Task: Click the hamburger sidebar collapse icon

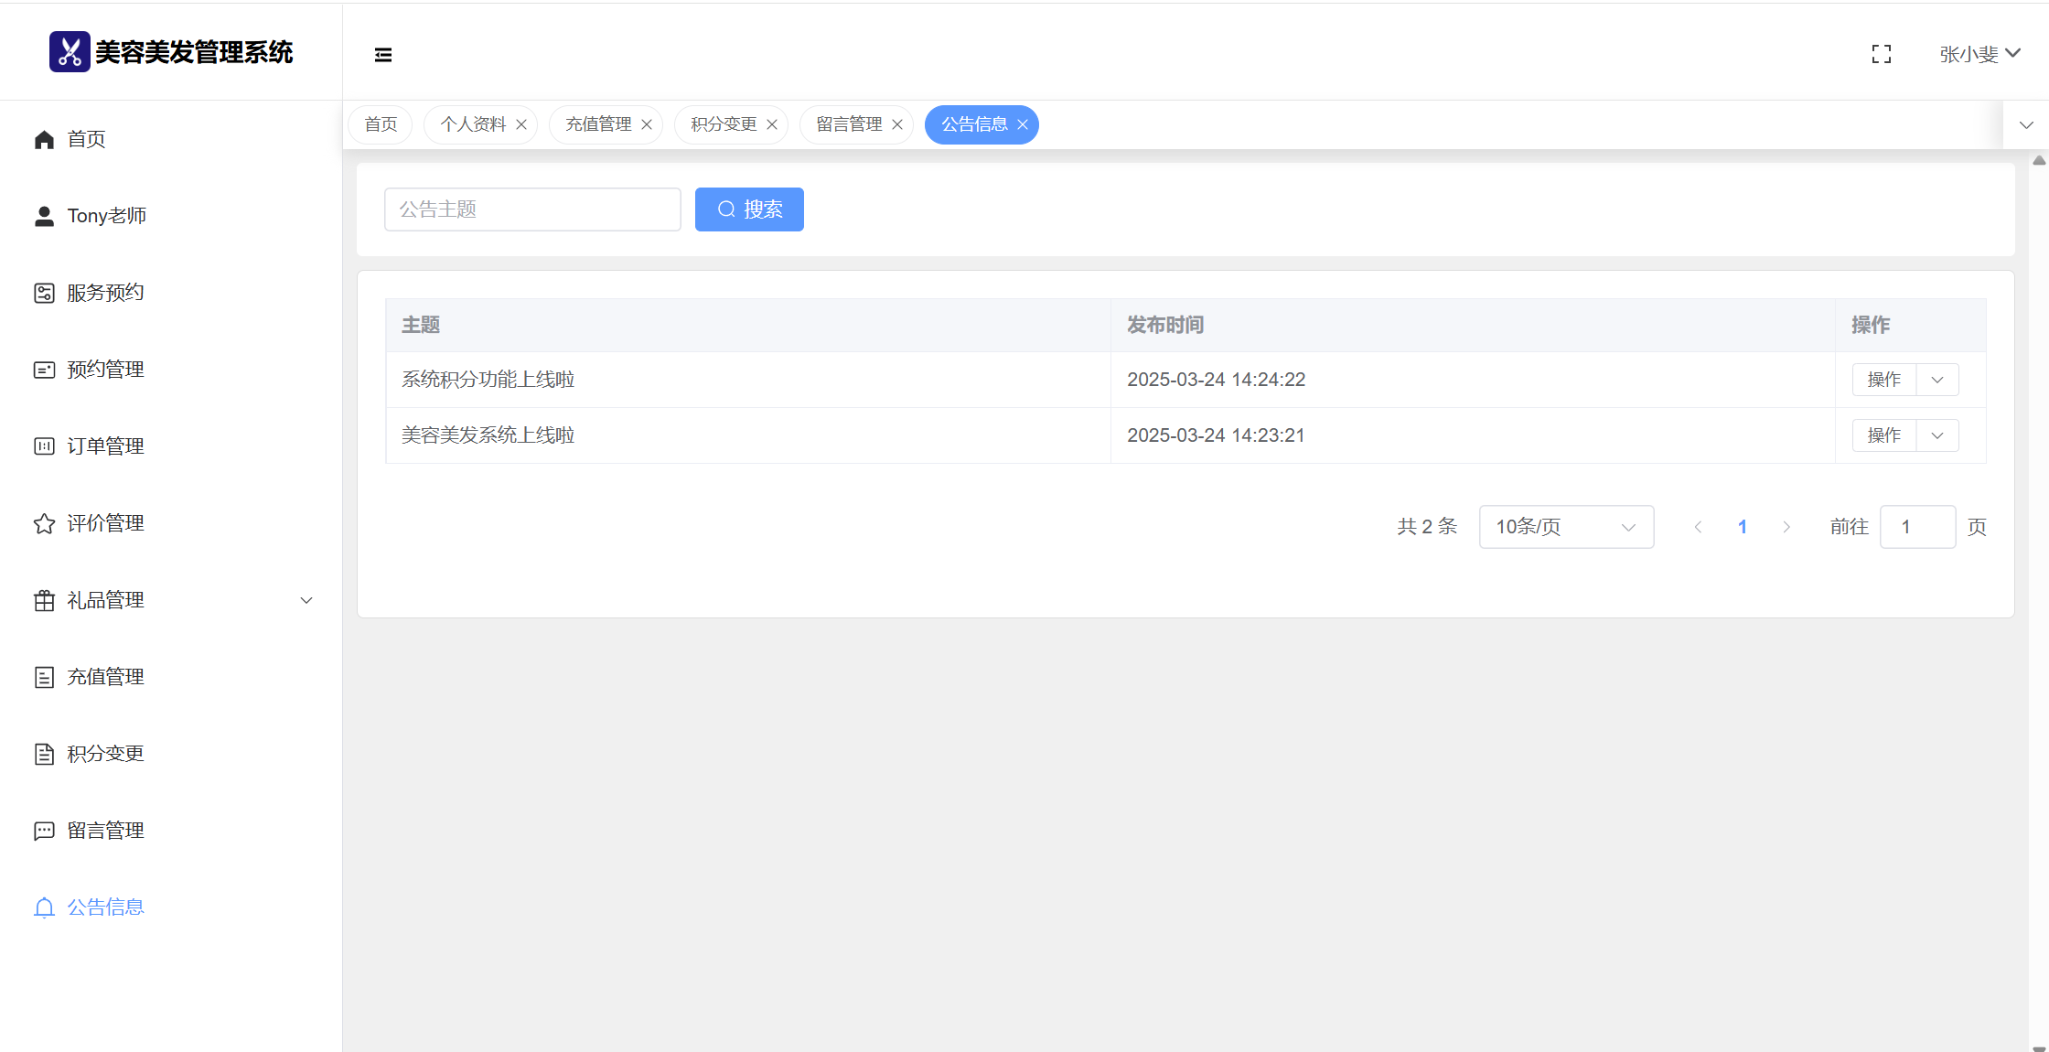Action: point(383,55)
